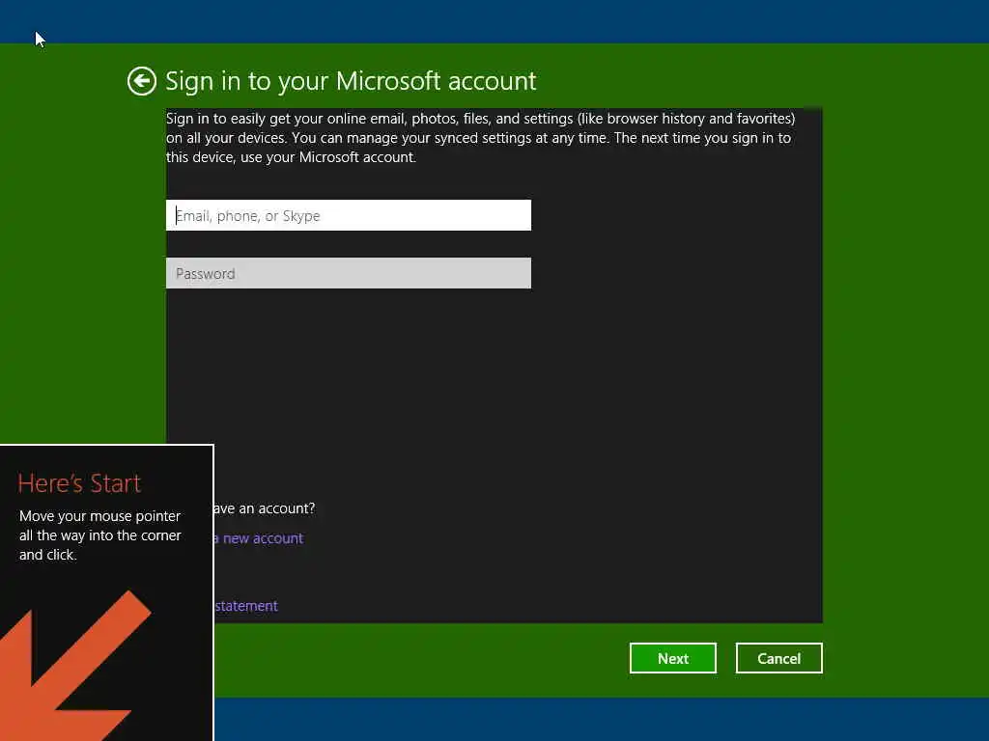Focus the Email, phone, or Skype field
989x741 pixels.
(348, 215)
